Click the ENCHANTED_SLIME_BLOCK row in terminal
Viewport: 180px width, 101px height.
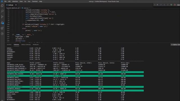[75, 65]
